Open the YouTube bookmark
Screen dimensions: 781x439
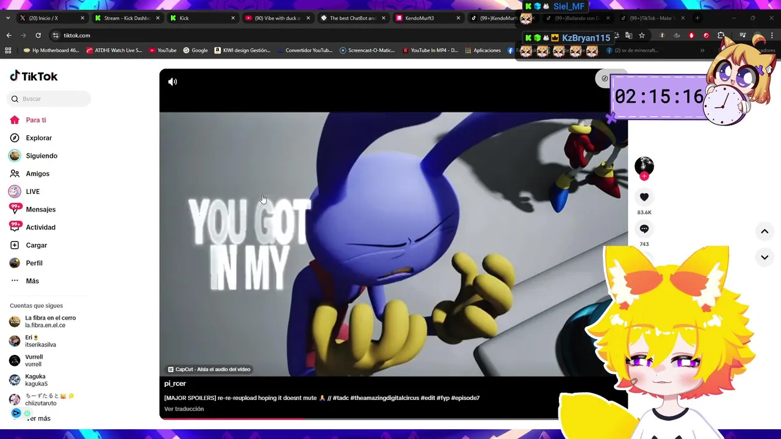[x=162, y=51]
